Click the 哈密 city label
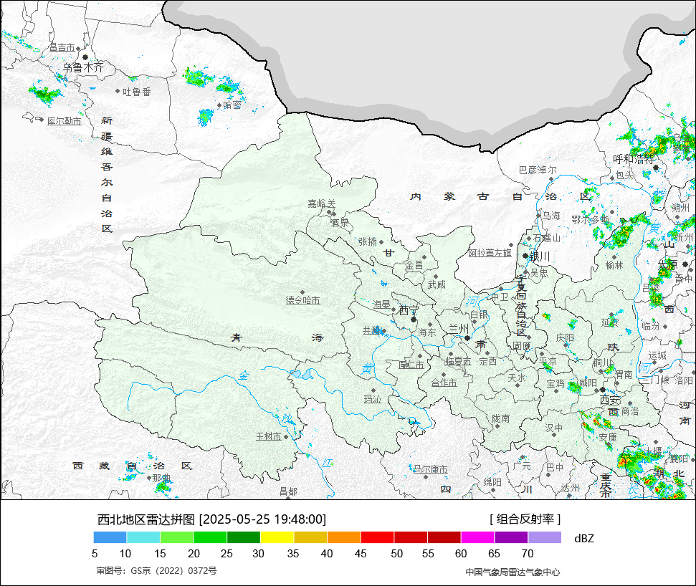 [232, 105]
